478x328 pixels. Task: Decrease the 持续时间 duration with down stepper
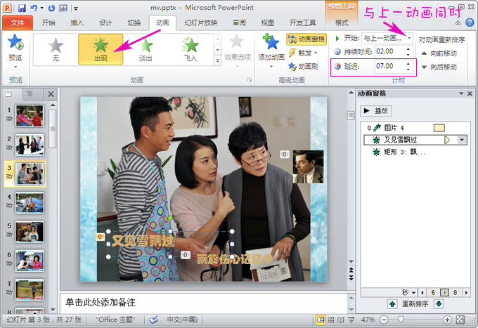(x=408, y=55)
